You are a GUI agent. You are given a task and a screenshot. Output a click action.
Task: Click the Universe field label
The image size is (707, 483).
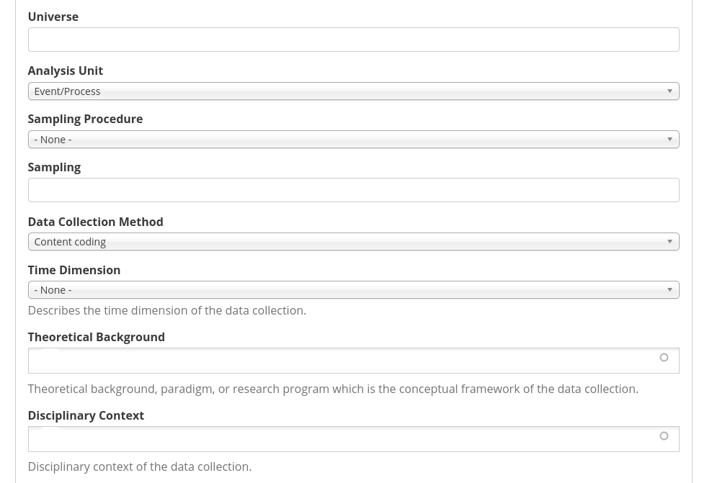53,17
